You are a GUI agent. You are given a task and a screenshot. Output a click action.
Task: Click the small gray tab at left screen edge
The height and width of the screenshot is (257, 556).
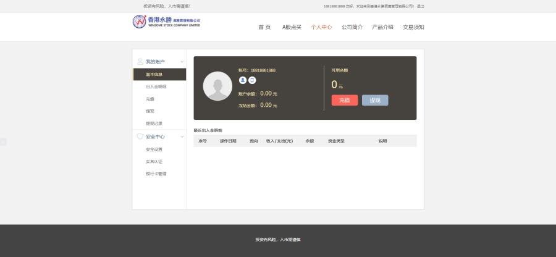click(x=3, y=142)
